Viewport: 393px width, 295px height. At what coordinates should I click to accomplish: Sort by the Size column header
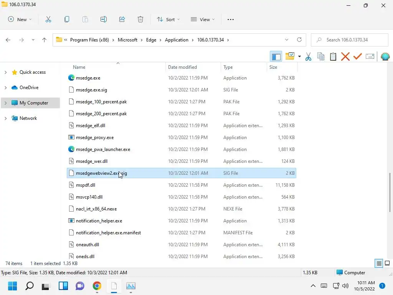[x=273, y=67]
